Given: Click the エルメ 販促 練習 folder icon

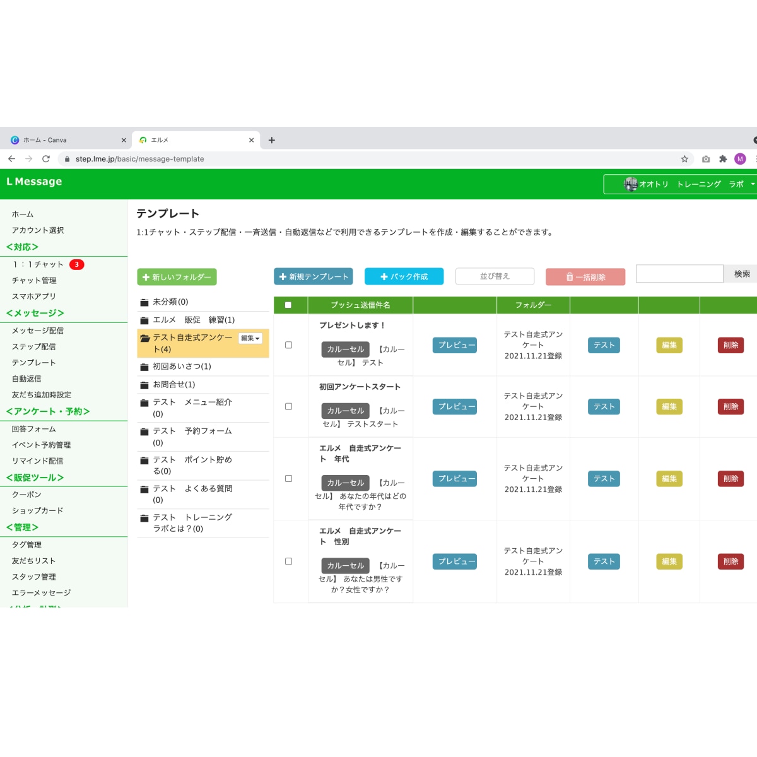Looking at the screenshot, I should coord(144,320).
